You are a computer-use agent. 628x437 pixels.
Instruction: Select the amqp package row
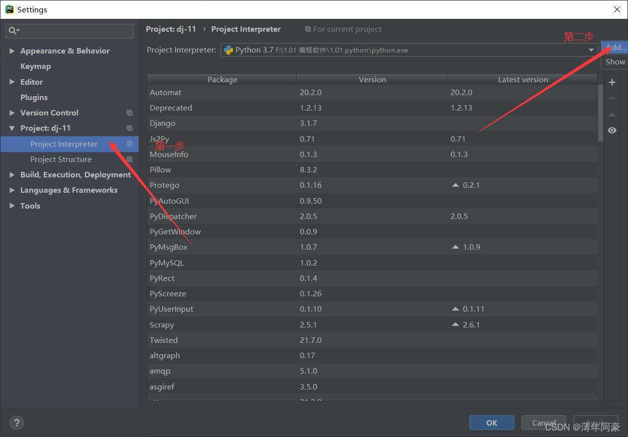coord(372,371)
